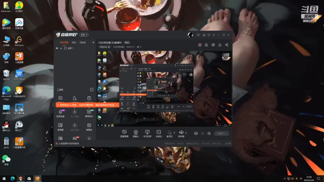Open the PK tool with red badge
The height and width of the screenshot is (182, 324).
[75, 138]
